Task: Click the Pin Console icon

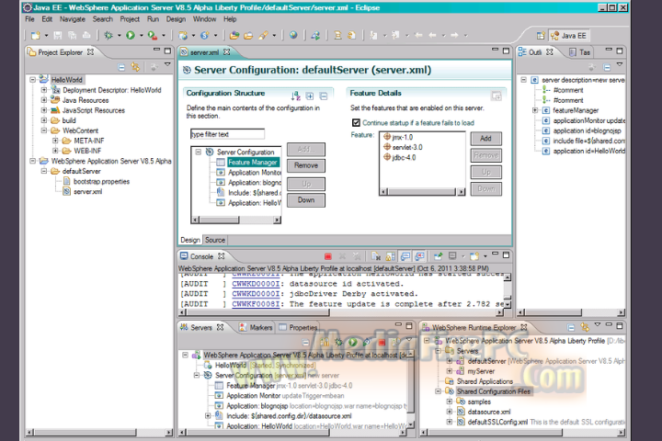Action: (x=438, y=256)
